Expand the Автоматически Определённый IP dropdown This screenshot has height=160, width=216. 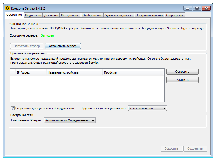(x=70, y=120)
